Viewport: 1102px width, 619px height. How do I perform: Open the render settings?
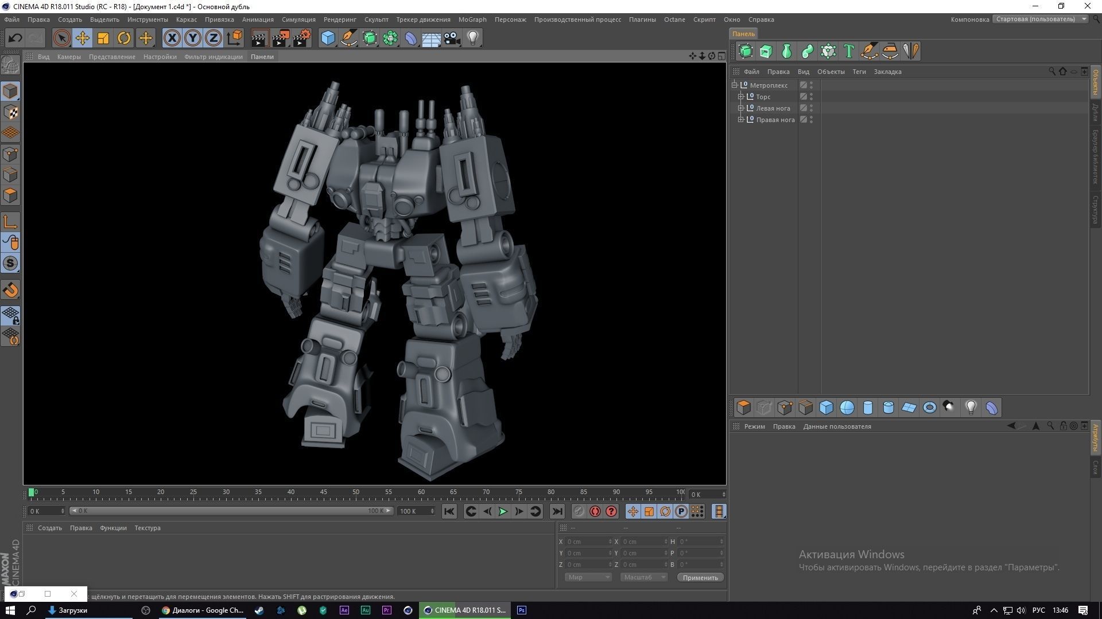(300, 38)
